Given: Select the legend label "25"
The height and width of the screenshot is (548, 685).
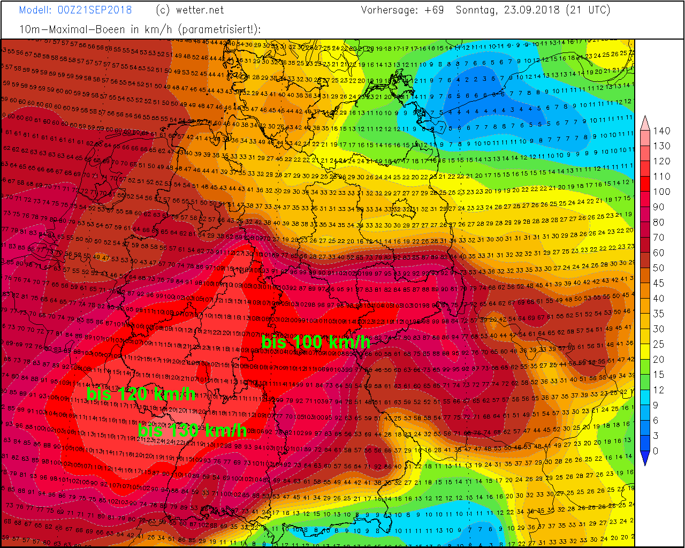Looking at the screenshot, I should point(659,344).
